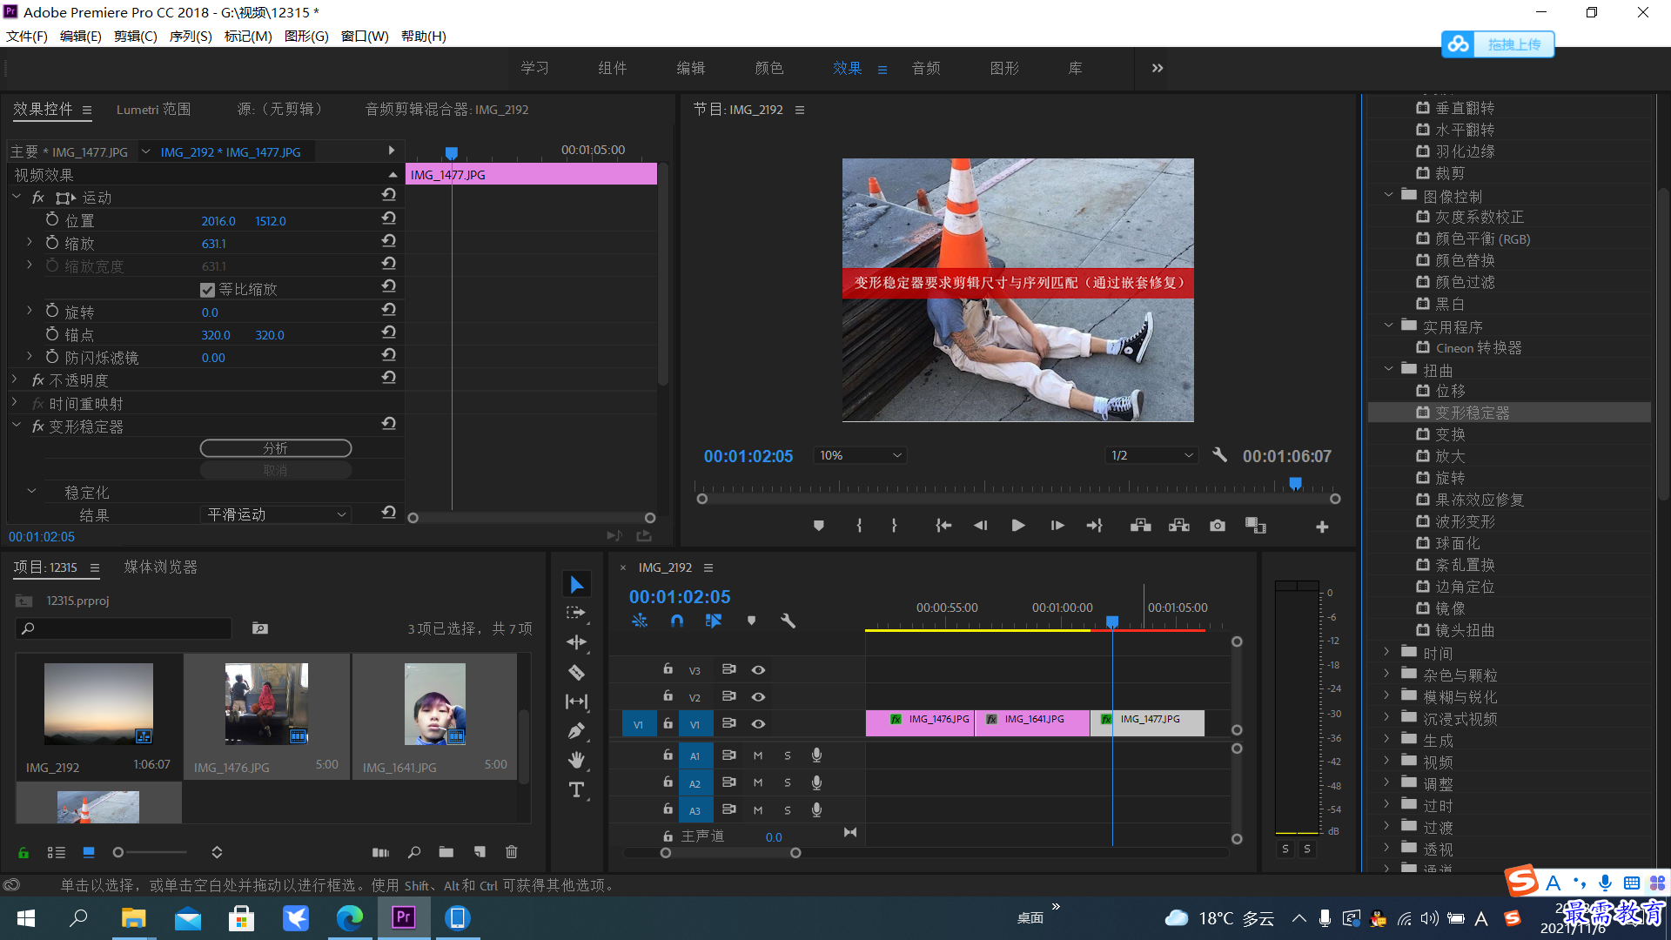Click Find magnifier in Project panel footer

point(413,852)
